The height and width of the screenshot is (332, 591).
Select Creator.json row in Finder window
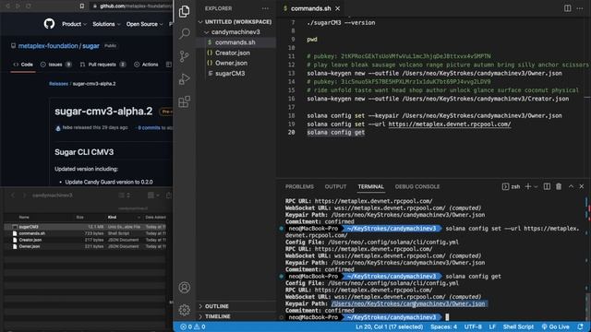(x=86, y=240)
